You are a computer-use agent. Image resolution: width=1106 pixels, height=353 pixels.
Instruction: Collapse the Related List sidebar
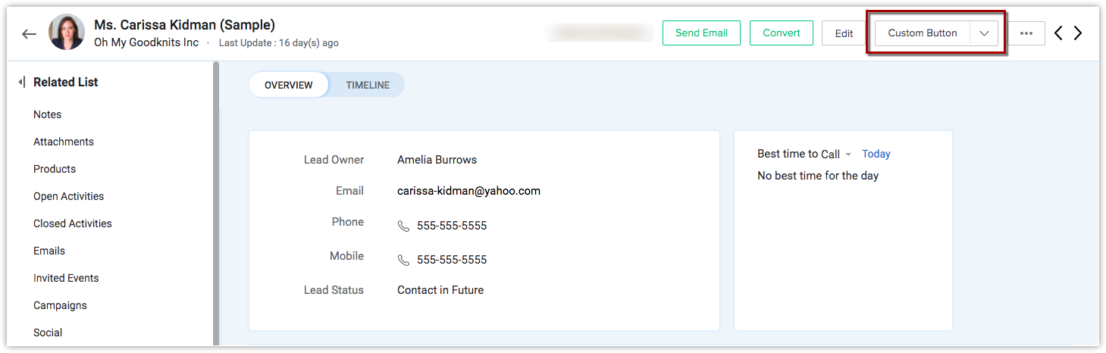coord(21,82)
